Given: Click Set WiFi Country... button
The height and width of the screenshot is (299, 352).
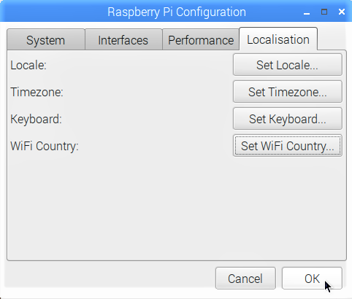Looking at the screenshot, I should coord(288,146).
